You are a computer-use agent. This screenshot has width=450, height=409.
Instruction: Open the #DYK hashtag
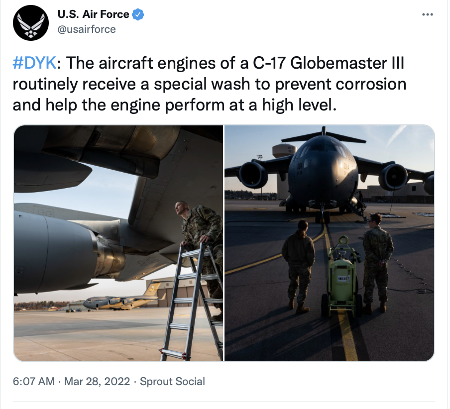pyautogui.click(x=34, y=63)
